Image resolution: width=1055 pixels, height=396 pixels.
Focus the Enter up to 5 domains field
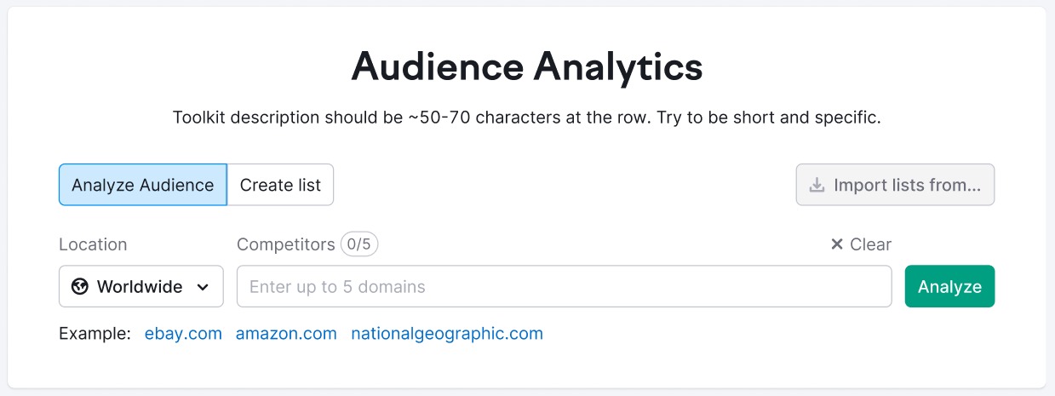(x=564, y=286)
